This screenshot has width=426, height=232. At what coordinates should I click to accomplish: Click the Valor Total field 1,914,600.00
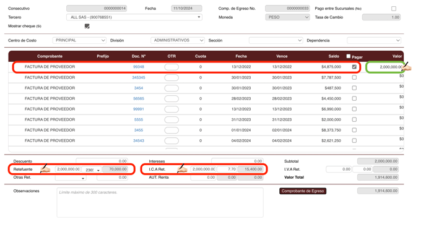point(378,178)
